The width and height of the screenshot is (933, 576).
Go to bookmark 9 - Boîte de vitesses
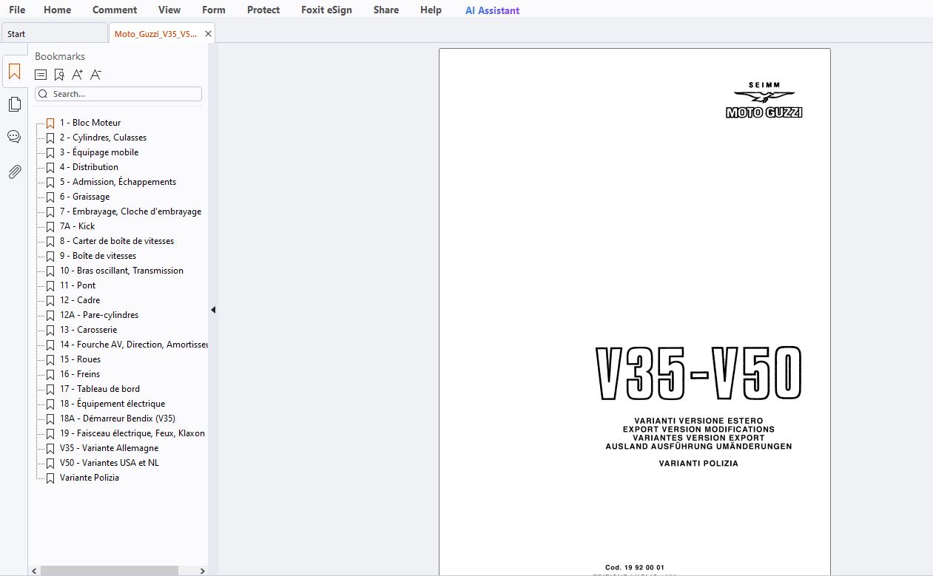click(x=98, y=256)
